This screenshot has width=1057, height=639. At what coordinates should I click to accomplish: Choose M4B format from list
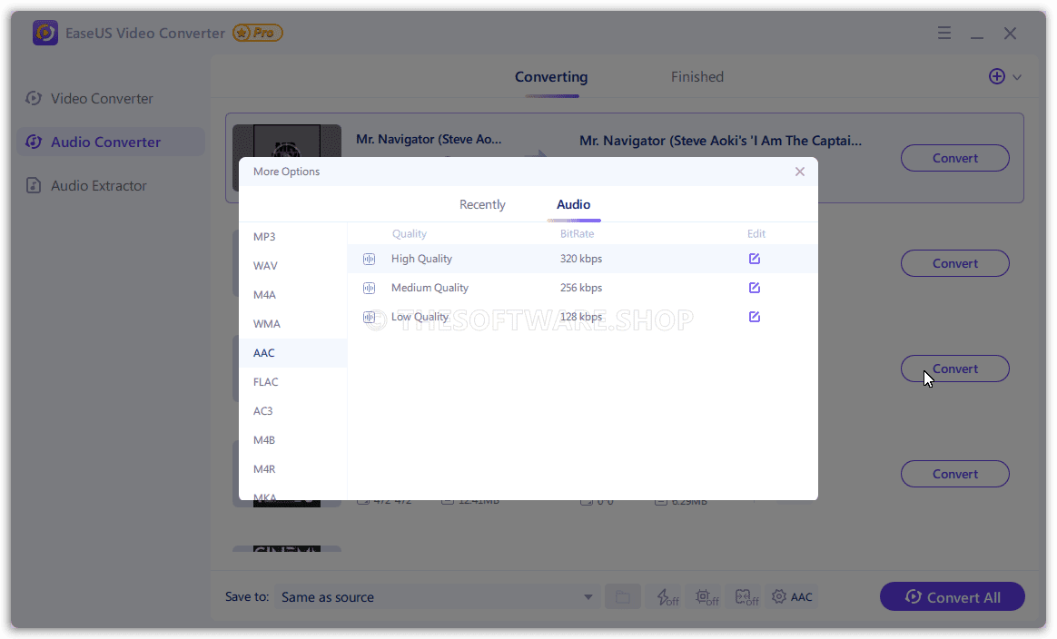(293, 439)
